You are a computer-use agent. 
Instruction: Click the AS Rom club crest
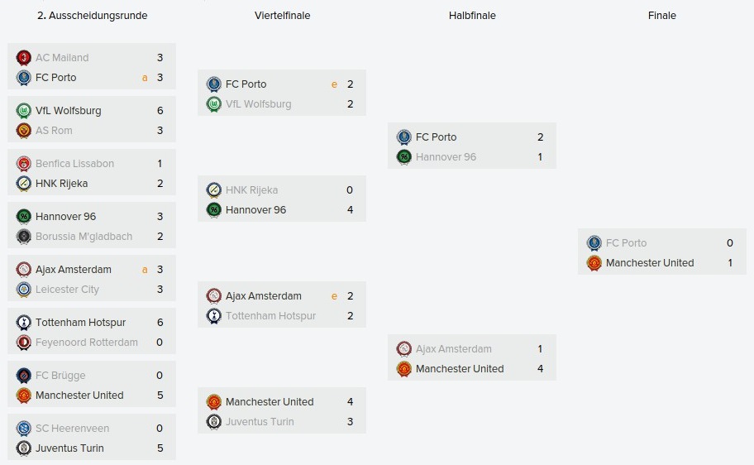pos(23,131)
